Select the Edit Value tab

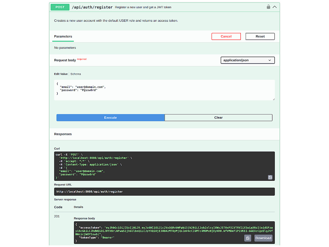pos(61,74)
